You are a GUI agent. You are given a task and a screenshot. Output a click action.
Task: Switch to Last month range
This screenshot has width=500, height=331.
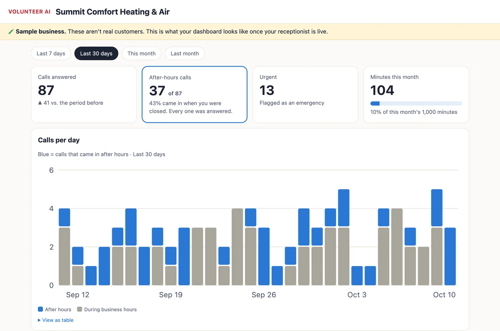point(185,54)
